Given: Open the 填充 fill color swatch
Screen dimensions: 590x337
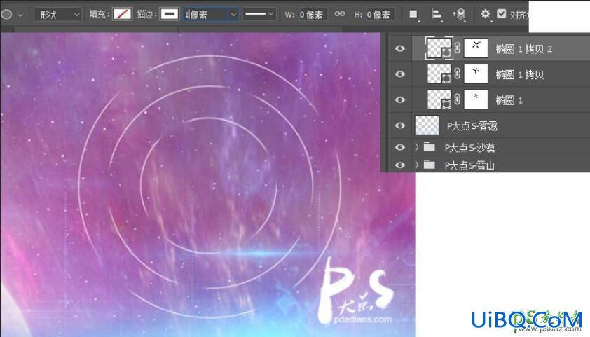Looking at the screenshot, I should point(123,14).
